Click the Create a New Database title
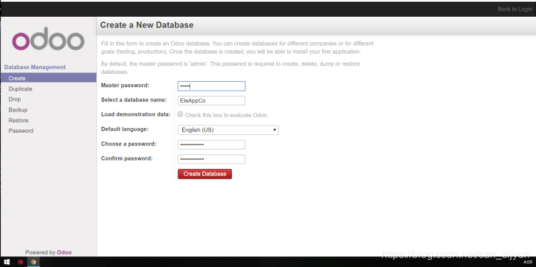 tap(147, 25)
